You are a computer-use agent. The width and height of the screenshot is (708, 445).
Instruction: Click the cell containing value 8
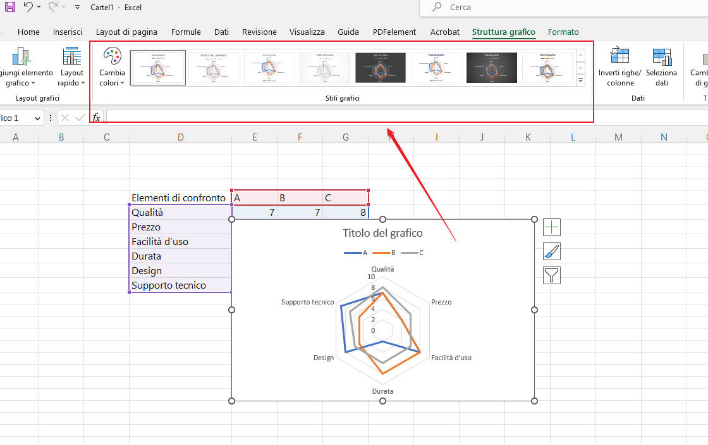(345, 213)
